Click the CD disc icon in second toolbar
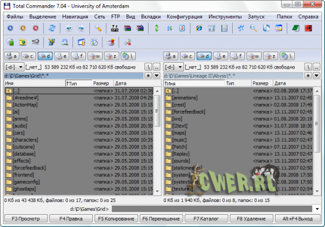Screen dimensions: 325x227 click(x=94, y=42)
